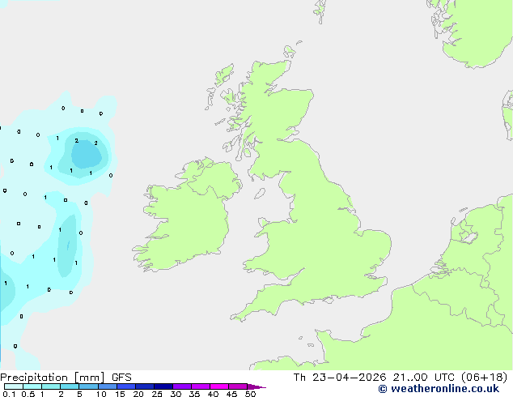Click the 'GFS' model label

point(121,378)
